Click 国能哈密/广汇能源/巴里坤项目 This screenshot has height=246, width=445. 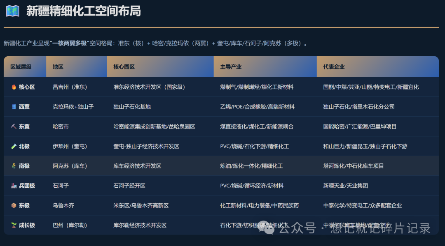click(360, 126)
